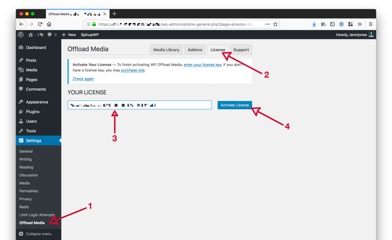Viewport: 392px width, 240px height.
Task: Close the Offload Media browser tab
Action: coord(105,14)
